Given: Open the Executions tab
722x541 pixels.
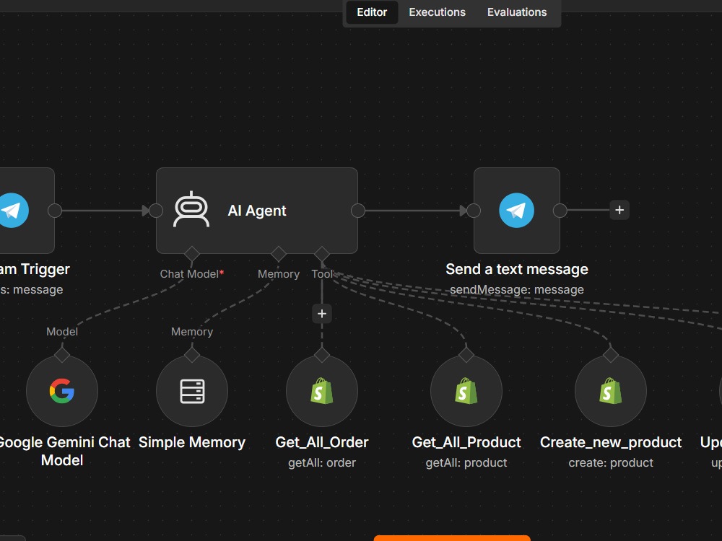Looking at the screenshot, I should 437,12.
